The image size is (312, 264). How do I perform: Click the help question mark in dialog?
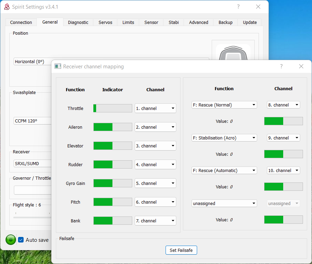281,66
